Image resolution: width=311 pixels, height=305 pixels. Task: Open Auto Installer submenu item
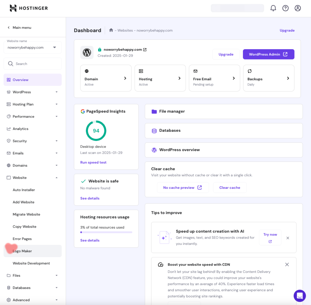click(24, 190)
